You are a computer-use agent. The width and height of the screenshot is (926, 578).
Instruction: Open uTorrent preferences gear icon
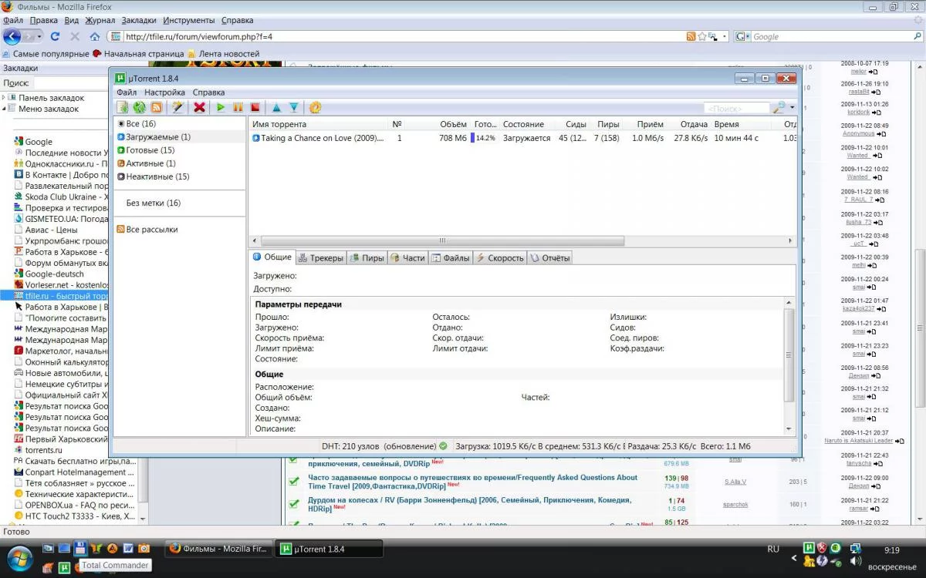pyautogui.click(x=315, y=108)
